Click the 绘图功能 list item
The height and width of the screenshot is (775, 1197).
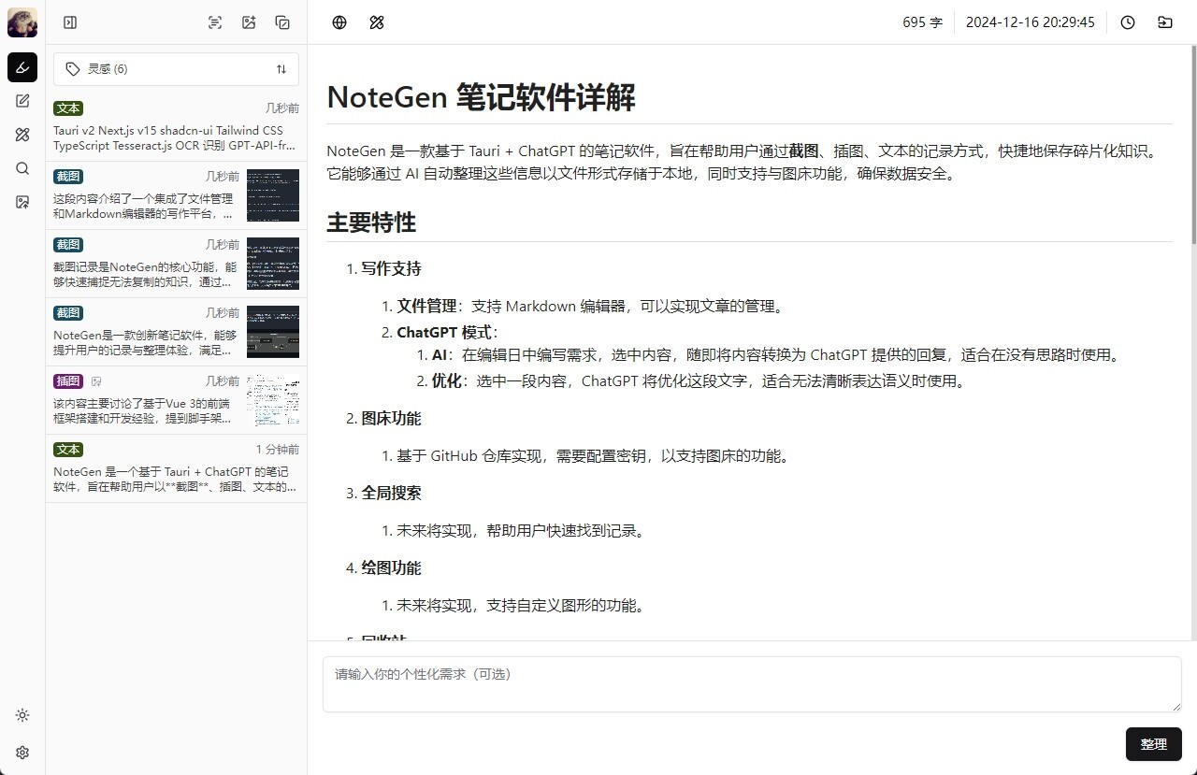pos(391,568)
